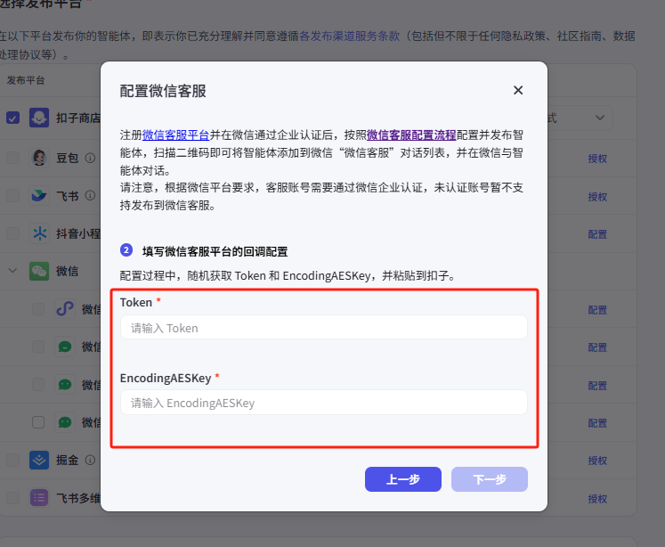Image resolution: width=665 pixels, height=547 pixels.
Task: Click into the EncodingAESKey input field
Action: point(324,403)
